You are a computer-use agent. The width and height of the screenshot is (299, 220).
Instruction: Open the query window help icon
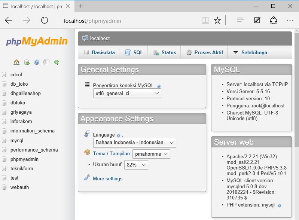pyautogui.click(x=37, y=62)
